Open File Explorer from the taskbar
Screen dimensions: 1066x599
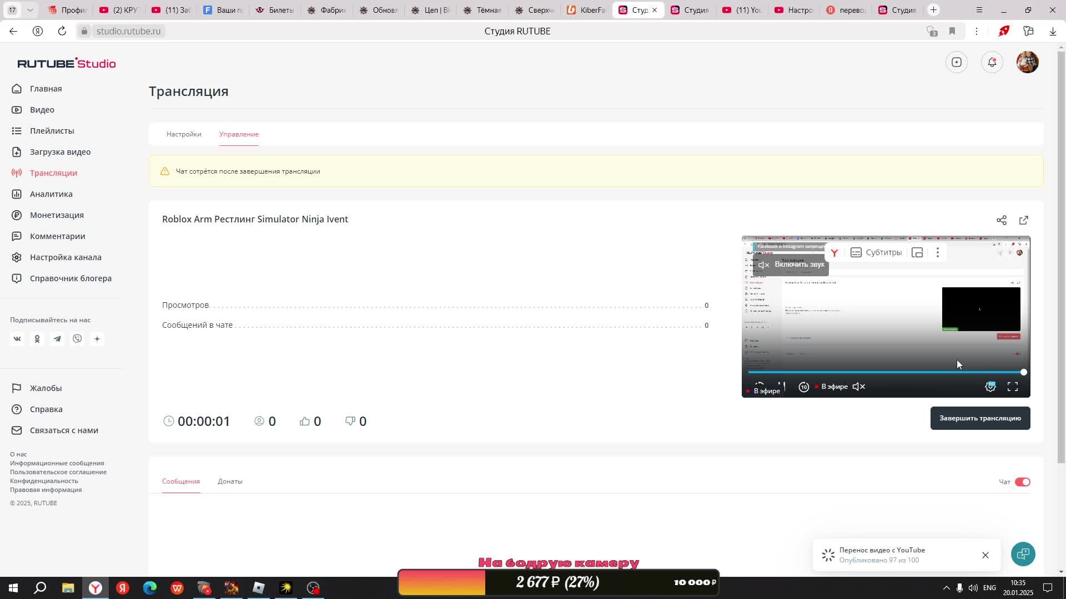(x=68, y=588)
